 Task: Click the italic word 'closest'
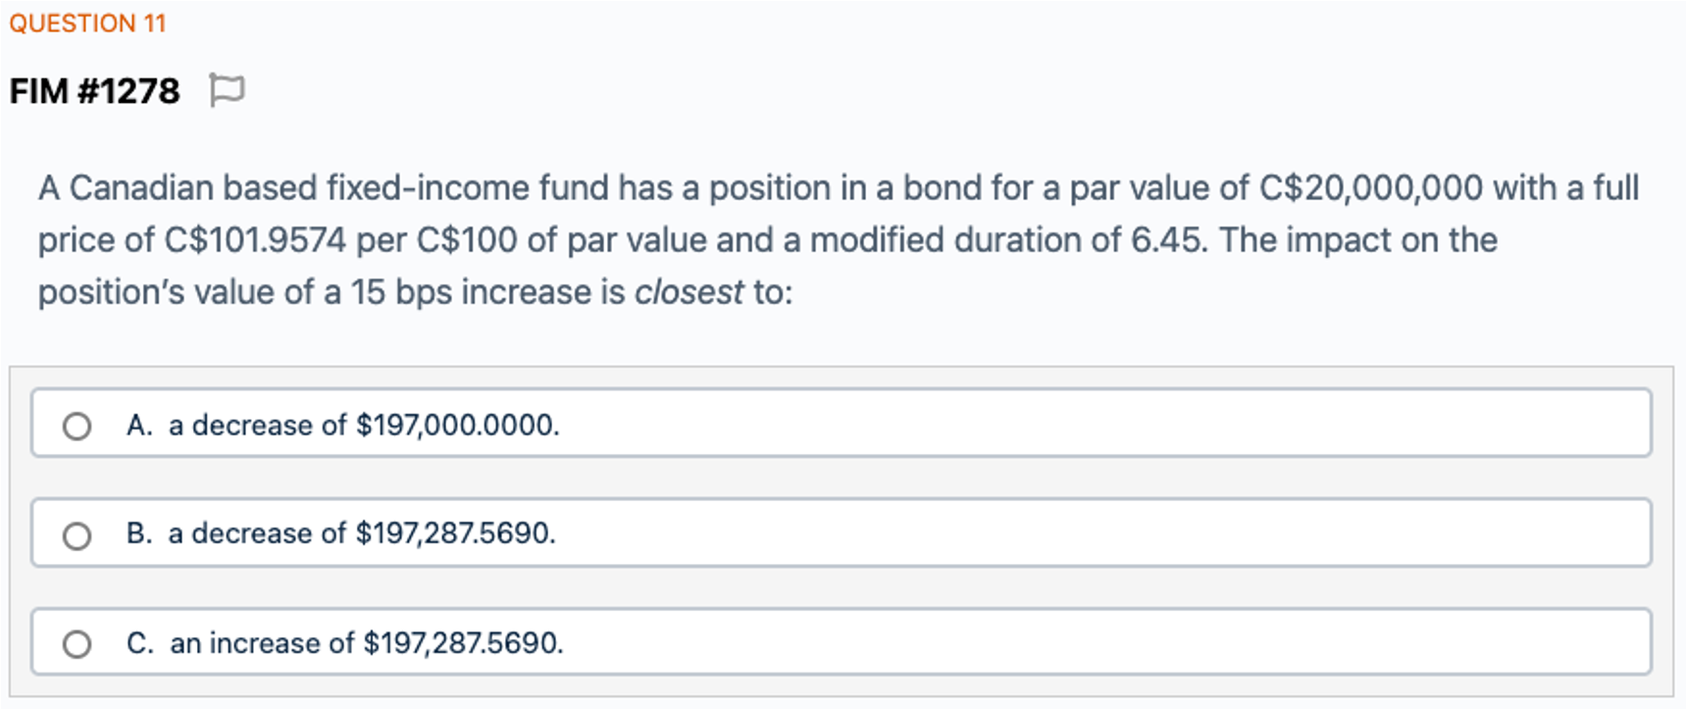(x=689, y=292)
